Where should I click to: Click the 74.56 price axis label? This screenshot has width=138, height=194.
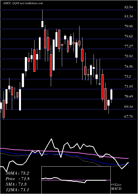click(x=129, y=67)
